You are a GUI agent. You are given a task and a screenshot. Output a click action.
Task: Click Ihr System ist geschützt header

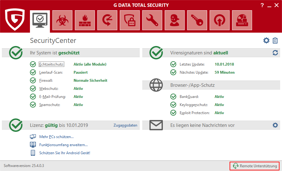tap(55, 53)
